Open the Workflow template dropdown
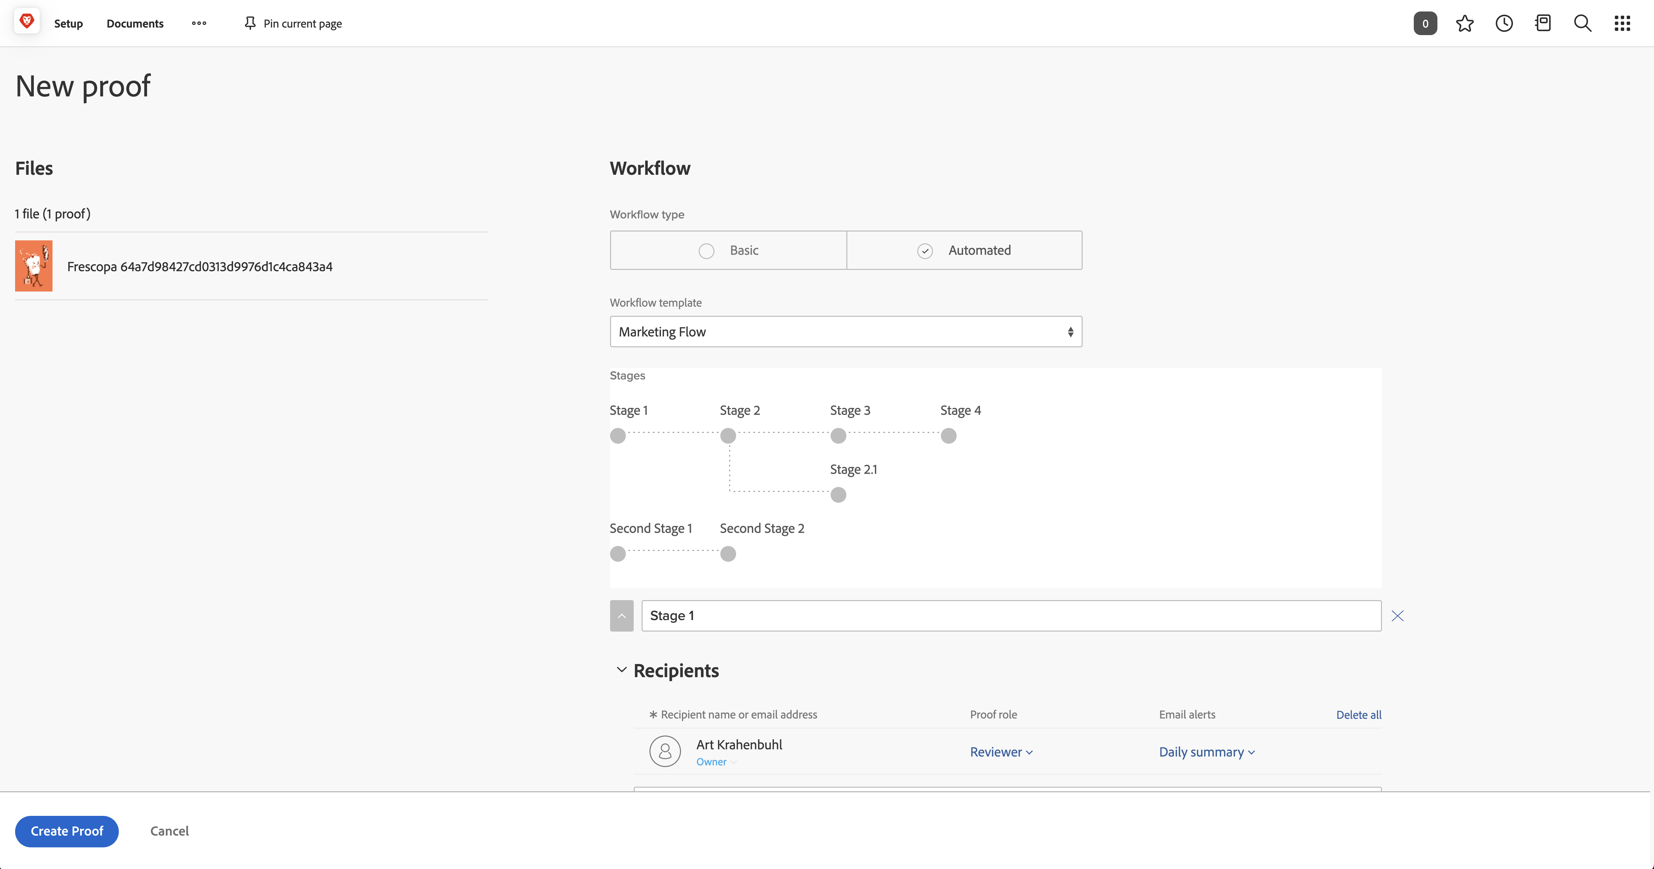1654x869 pixels. click(x=846, y=332)
